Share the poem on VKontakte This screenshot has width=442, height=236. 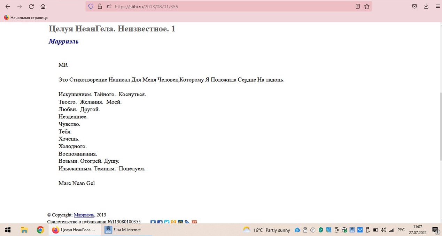click(153, 222)
